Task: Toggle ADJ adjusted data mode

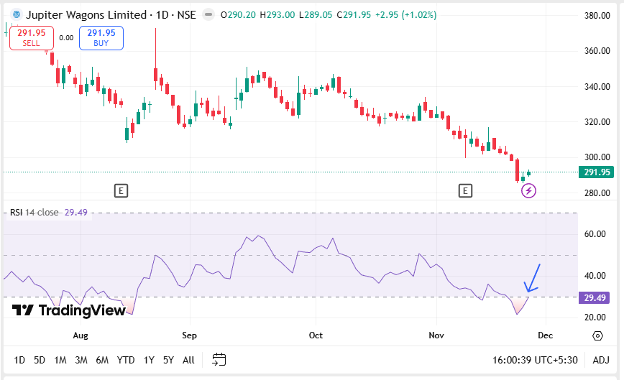Action: (600, 360)
